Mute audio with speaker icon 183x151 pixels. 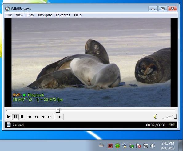click(155, 117)
